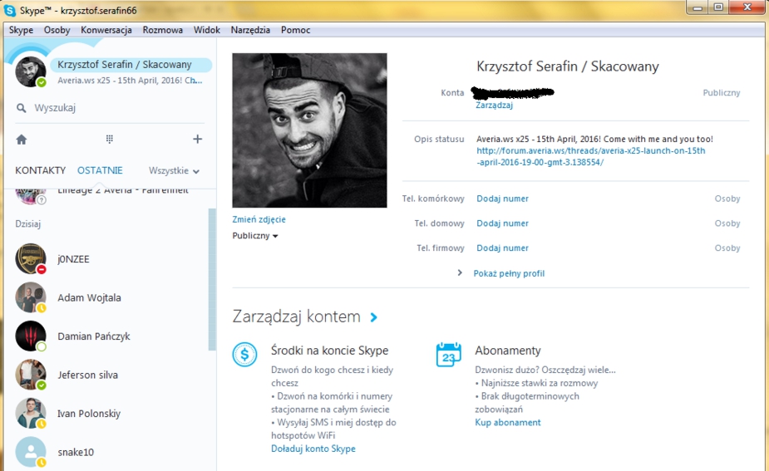
Task: Expand the Wszystkie filter dropdown
Action: tap(174, 171)
